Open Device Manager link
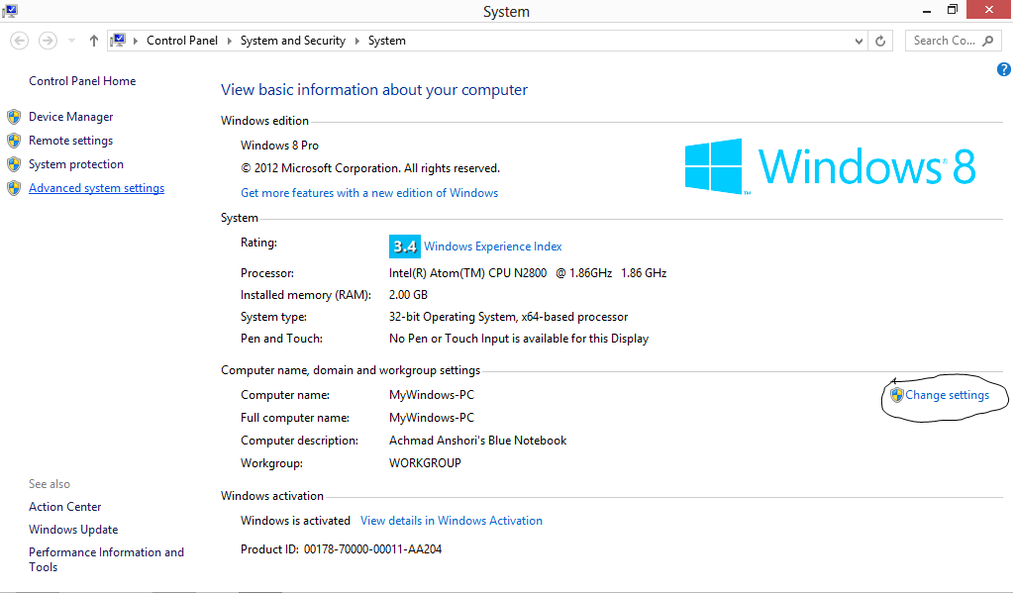The image size is (1013, 593). coord(71,117)
